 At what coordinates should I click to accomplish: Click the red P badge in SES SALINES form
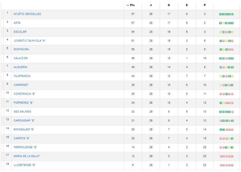coord(232,112)
